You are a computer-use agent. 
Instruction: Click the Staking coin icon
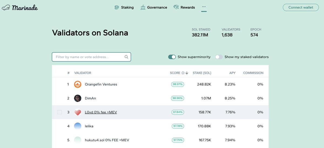117,7
